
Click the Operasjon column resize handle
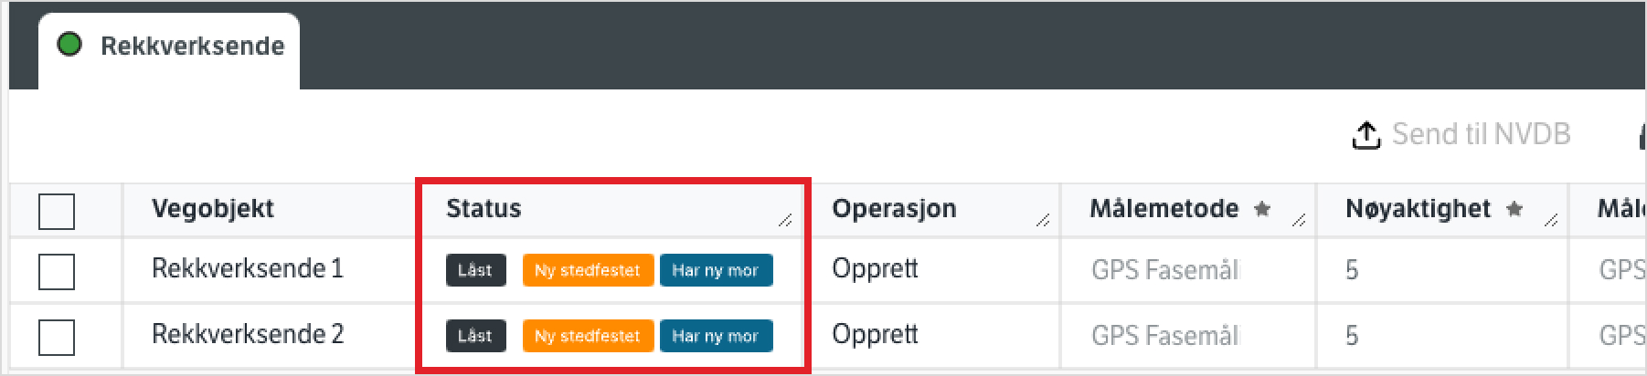(x=1042, y=219)
